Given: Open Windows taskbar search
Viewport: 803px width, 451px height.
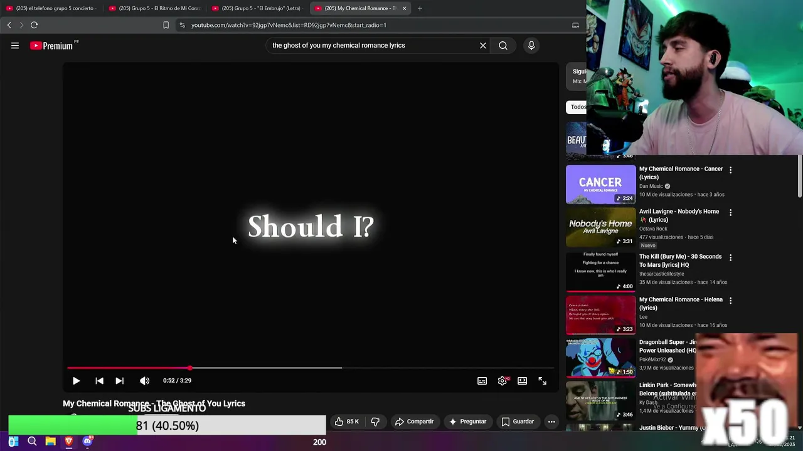Looking at the screenshot, I should pos(32,442).
